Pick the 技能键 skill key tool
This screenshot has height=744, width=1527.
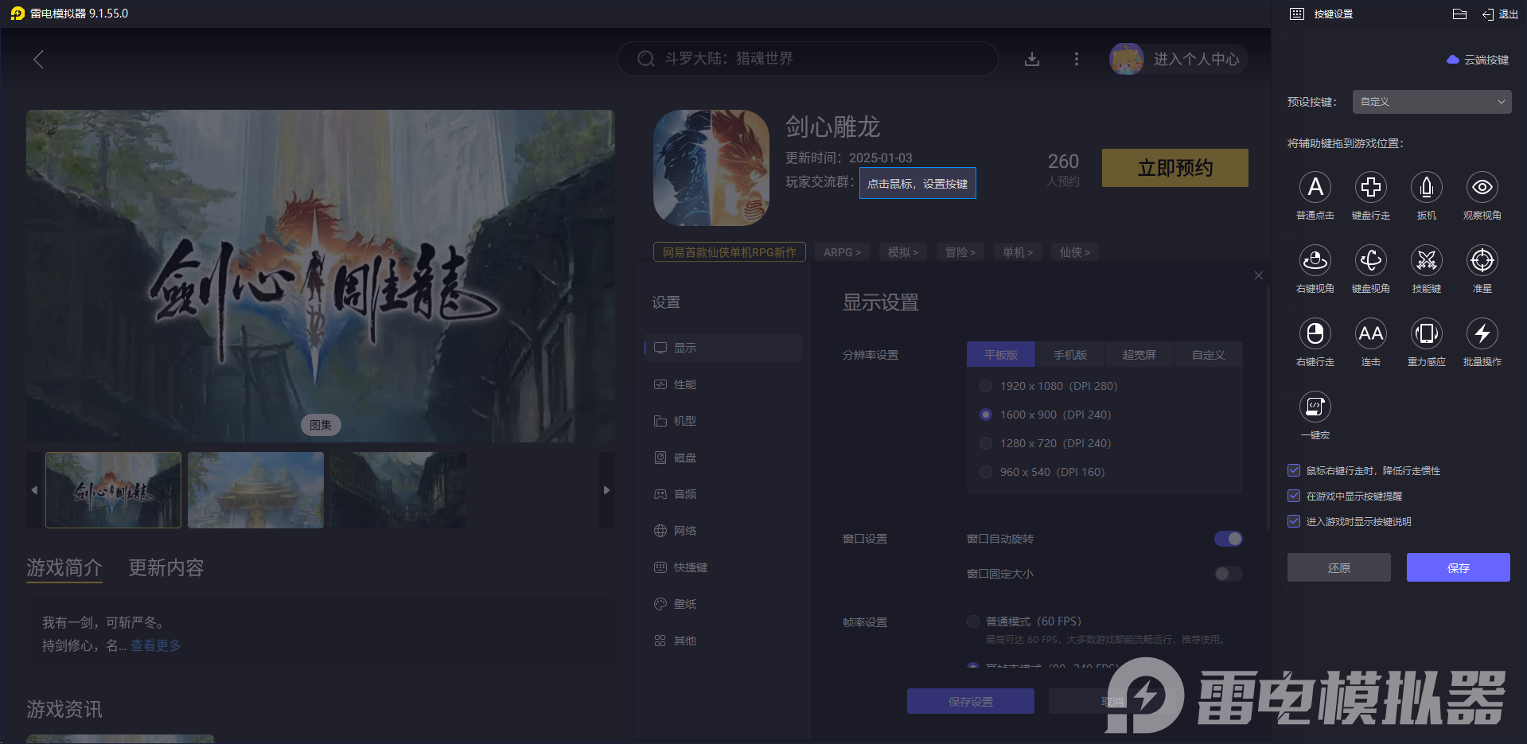1426,261
